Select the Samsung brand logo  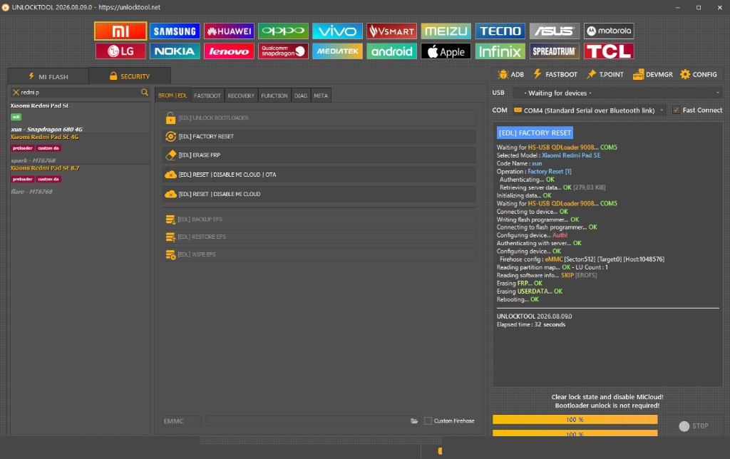click(x=175, y=31)
